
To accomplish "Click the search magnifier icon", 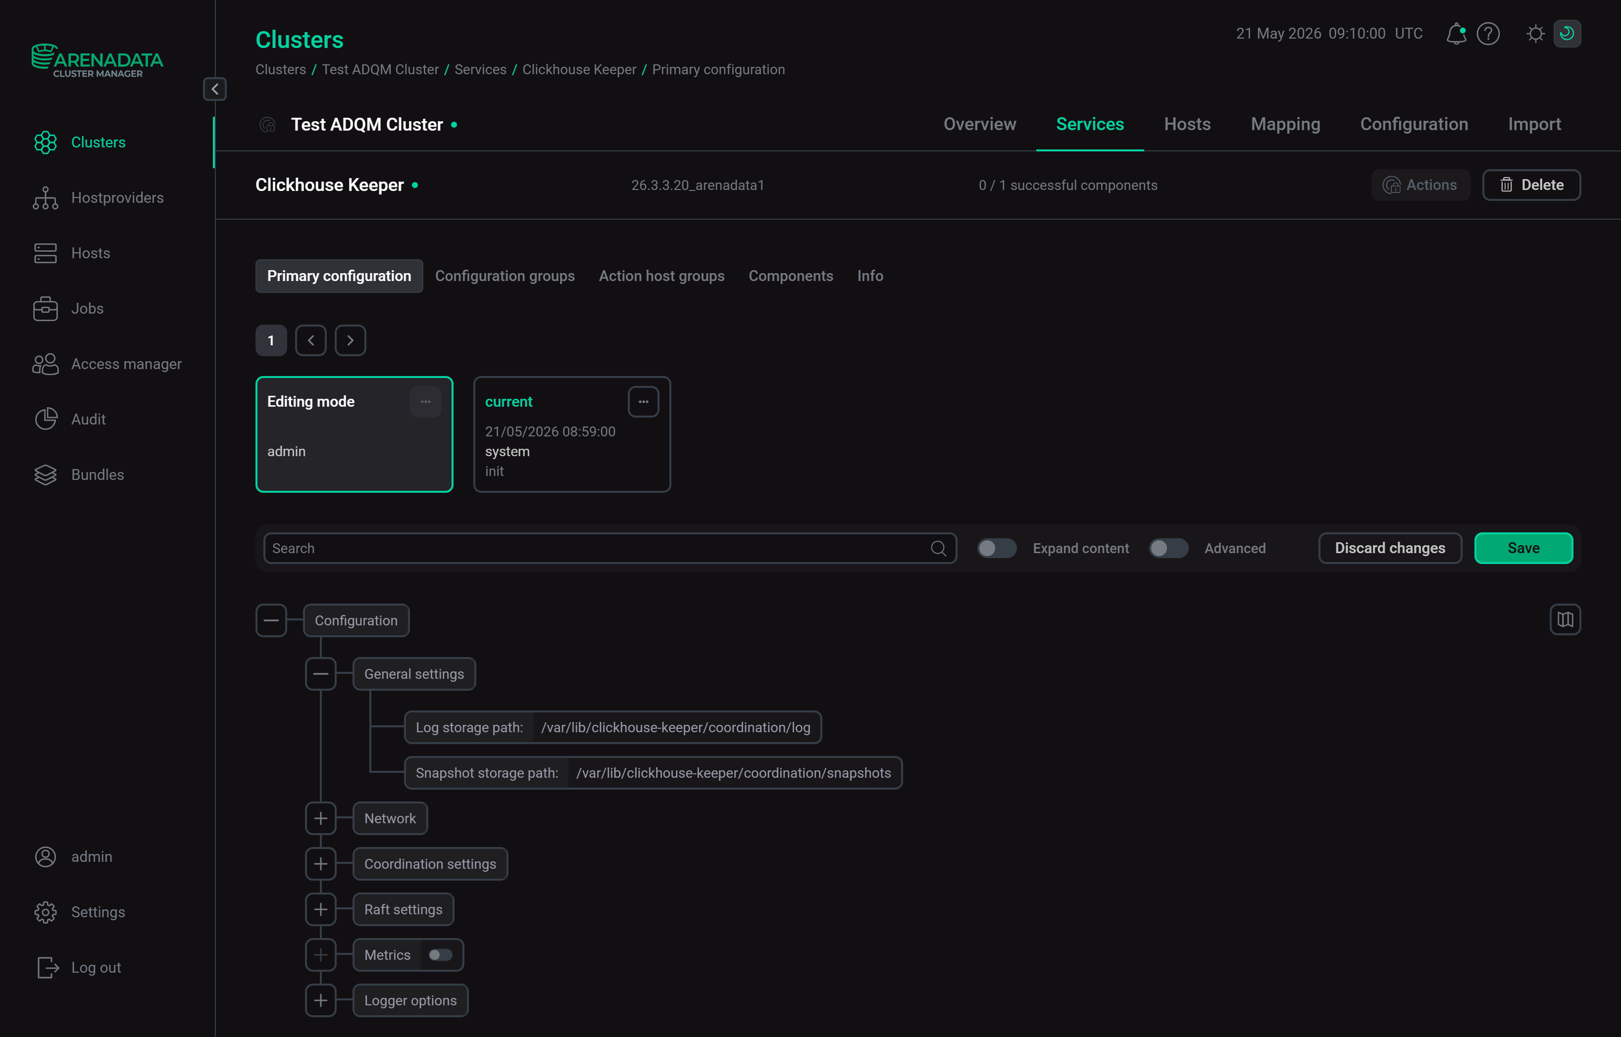I will click(x=938, y=548).
